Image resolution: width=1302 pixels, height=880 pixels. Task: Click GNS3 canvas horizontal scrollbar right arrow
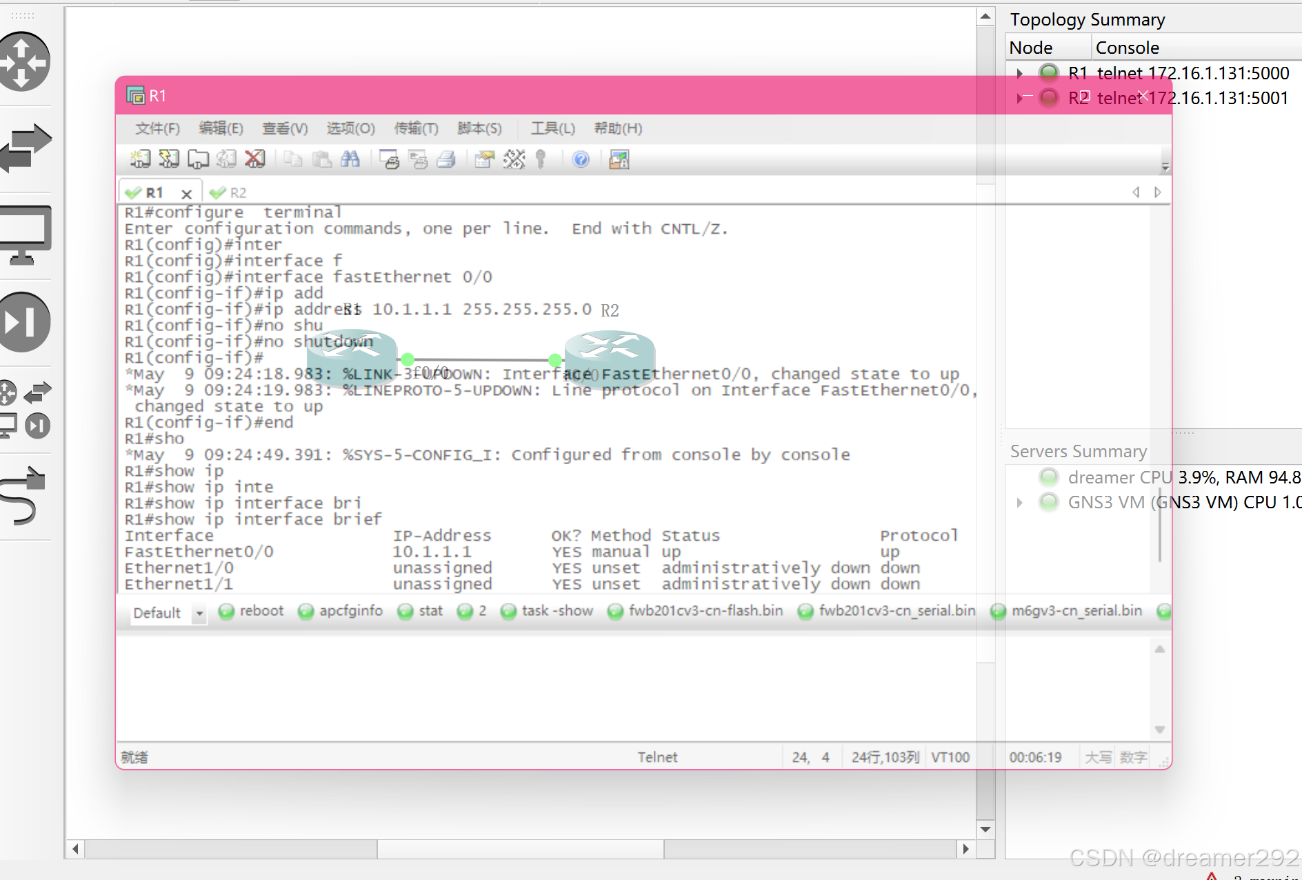tap(966, 849)
